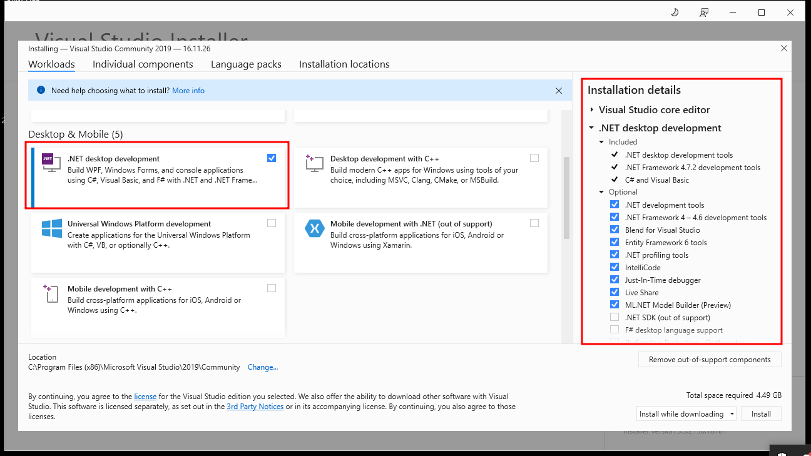Screen dimensions: 811x456
Task: Uncheck Entity Framework 6 tools
Action: point(615,242)
